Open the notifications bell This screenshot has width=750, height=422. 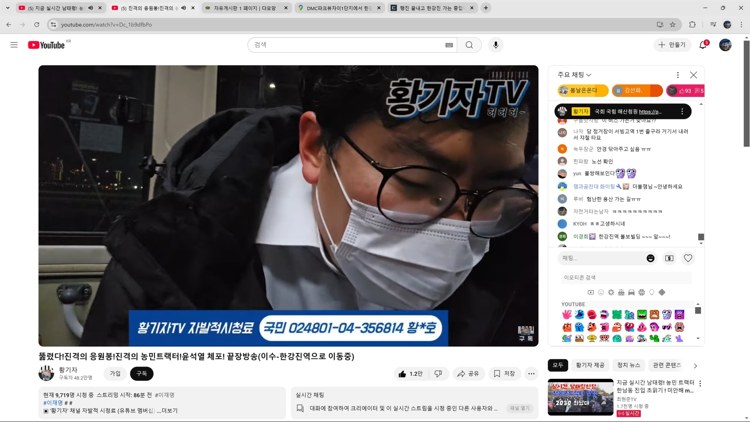coord(703,45)
